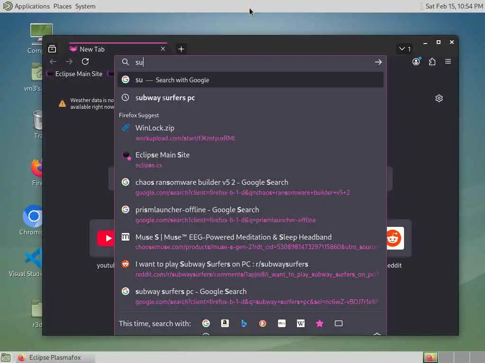The height and width of the screenshot is (363, 485).
Task: Open Eclipse Main Site bookmark in toolbar
Action: (75, 74)
